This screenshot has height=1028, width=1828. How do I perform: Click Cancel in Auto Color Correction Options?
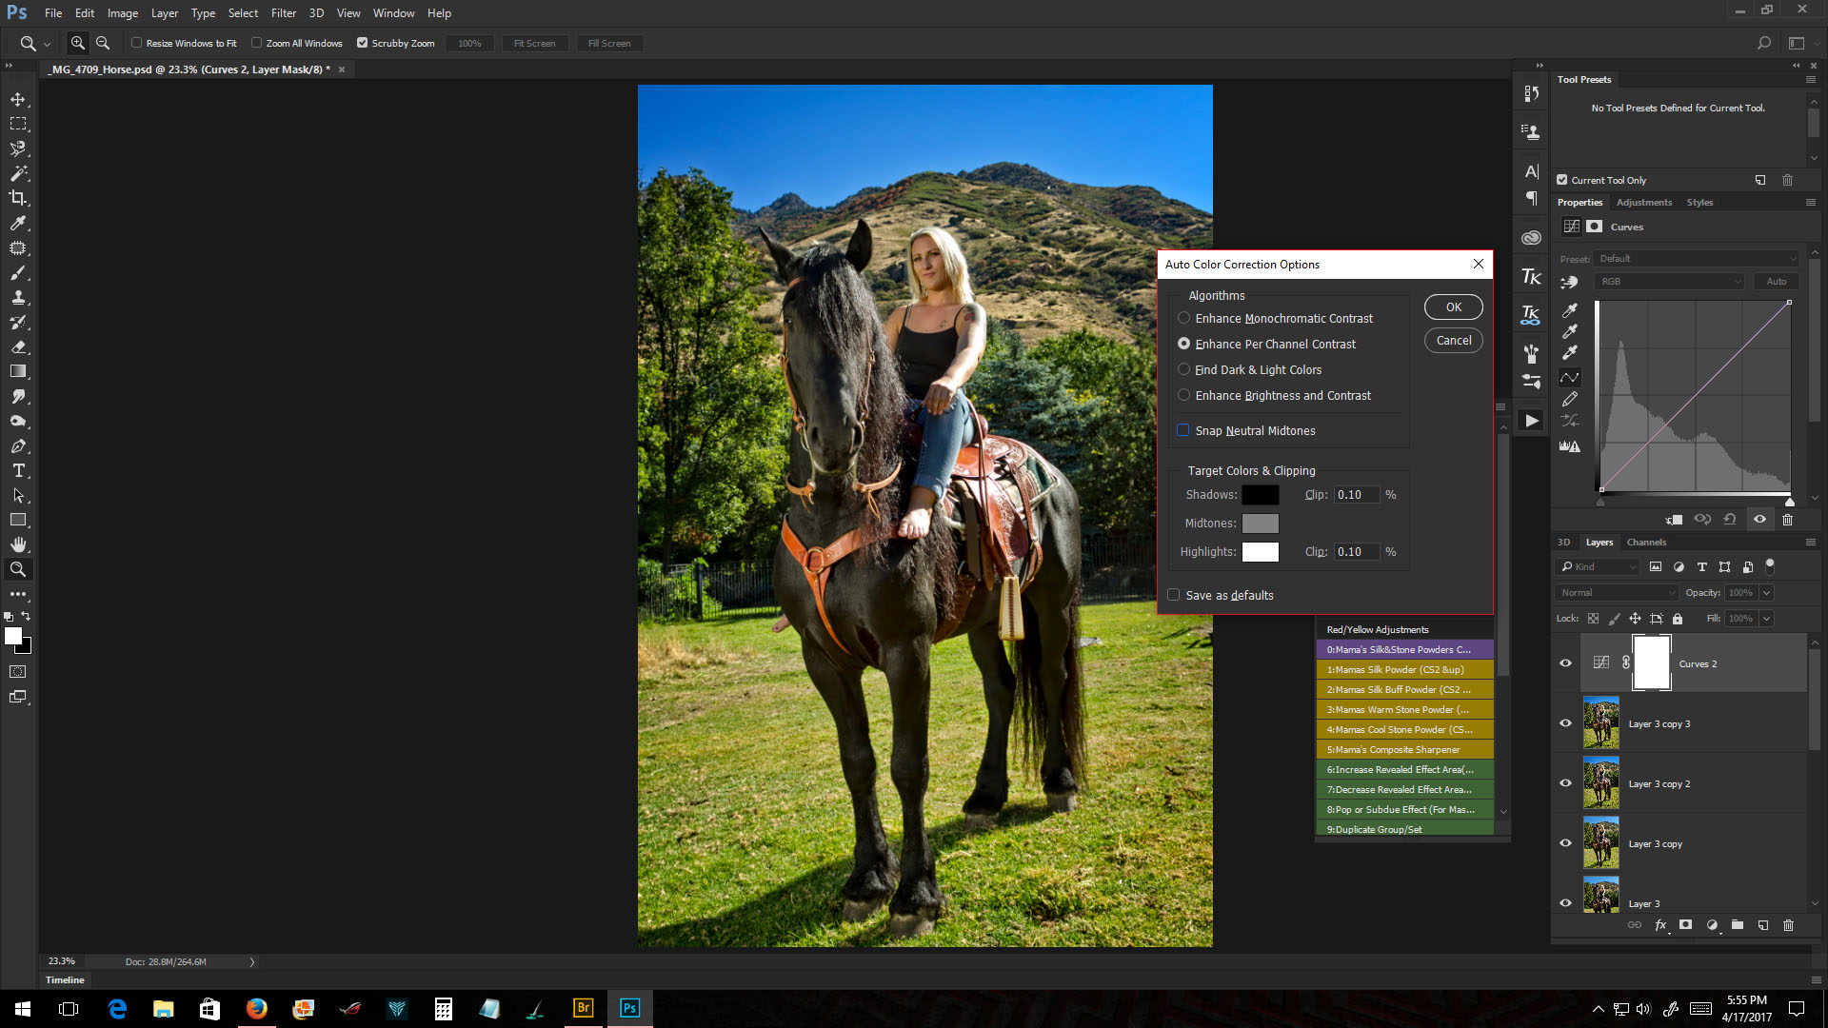click(1453, 340)
